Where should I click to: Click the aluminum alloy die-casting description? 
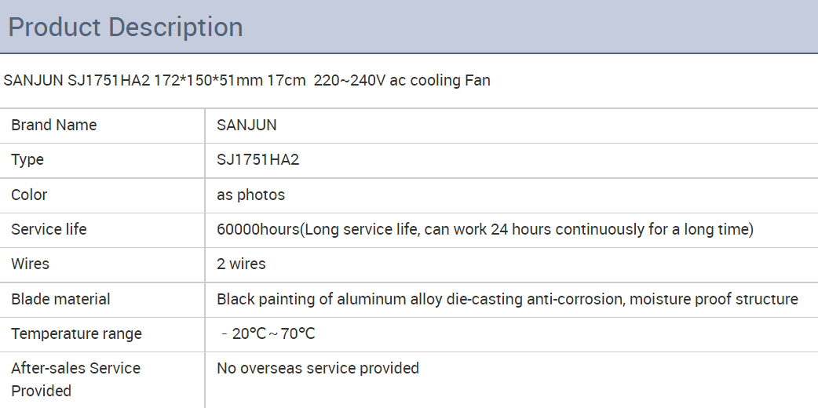pos(507,300)
